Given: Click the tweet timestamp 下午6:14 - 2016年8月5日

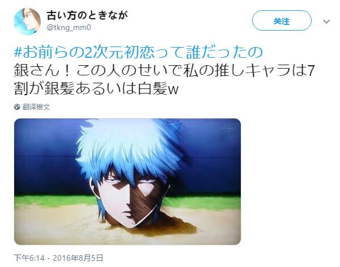Looking at the screenshot, I should tap(58, 258).
